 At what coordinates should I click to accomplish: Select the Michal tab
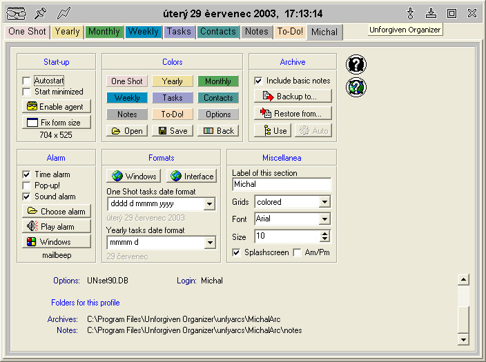coord(324,32)
